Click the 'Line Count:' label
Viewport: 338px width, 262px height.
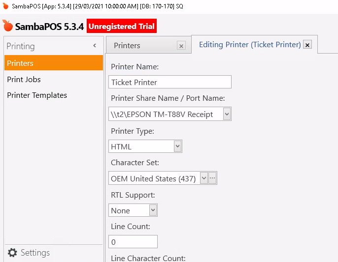tap(131, 226)
